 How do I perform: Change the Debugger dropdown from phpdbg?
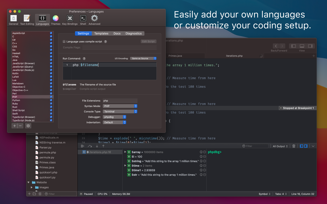point(114,117)
